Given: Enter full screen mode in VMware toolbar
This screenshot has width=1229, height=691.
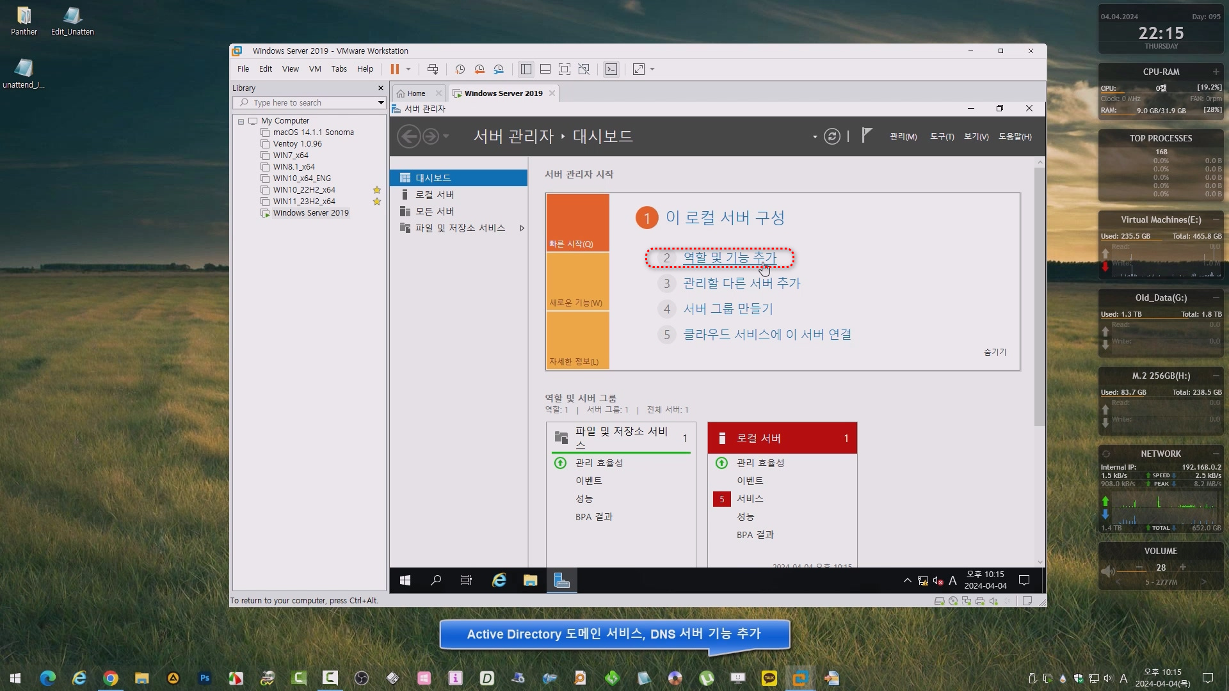Looking at the screenshot, I should click(565, 69).
